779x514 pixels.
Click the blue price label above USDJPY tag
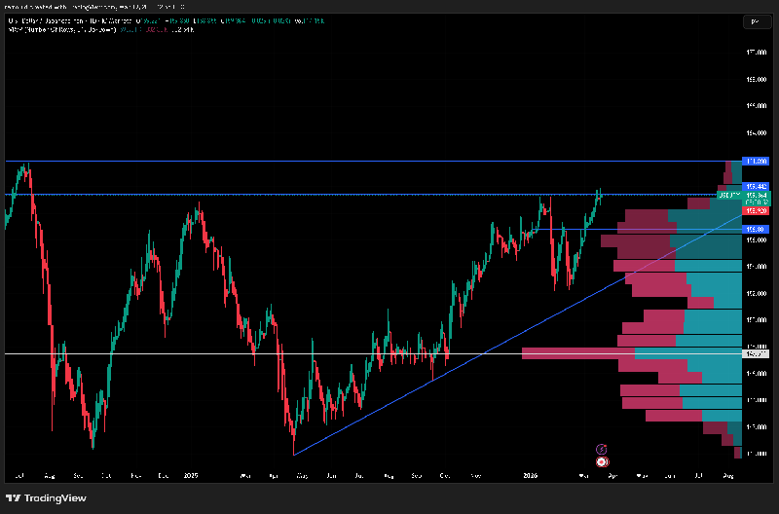[756, 186]
